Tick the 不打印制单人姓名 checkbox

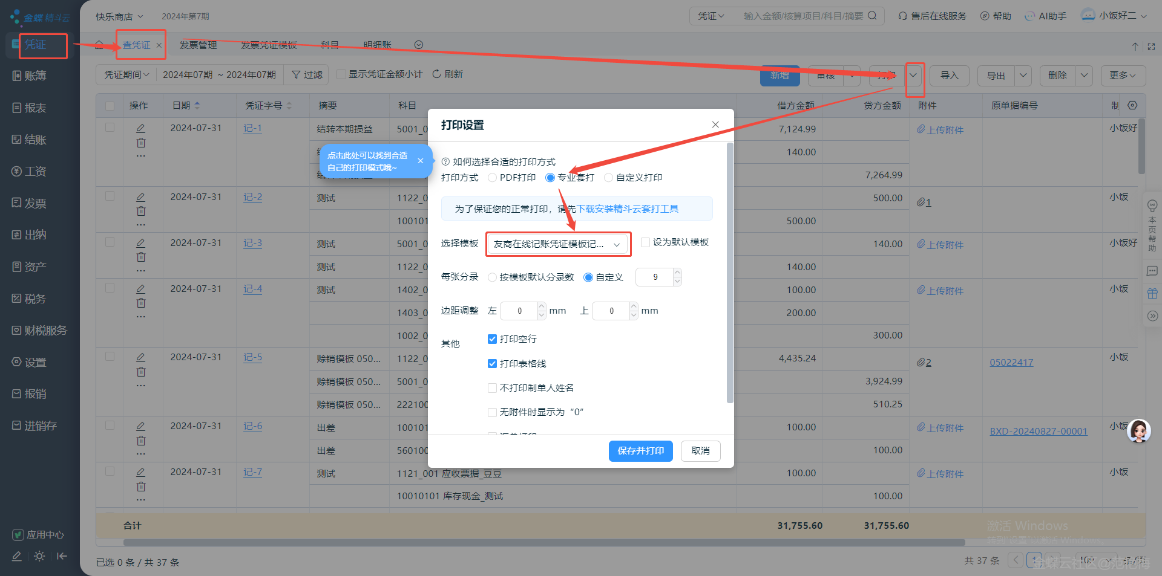[493, 388]
